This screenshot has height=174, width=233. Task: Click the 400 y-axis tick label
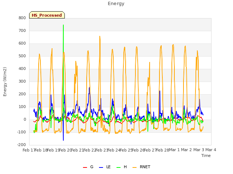coord(22,69)
